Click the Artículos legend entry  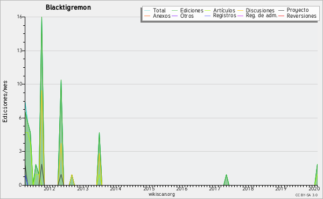coord(220,10)
